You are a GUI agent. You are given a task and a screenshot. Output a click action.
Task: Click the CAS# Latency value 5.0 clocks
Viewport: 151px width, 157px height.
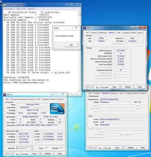pos(121,56)
